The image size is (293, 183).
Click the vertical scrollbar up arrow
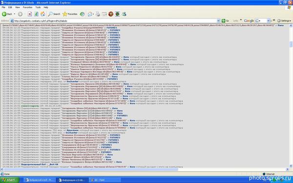point(291,26)
